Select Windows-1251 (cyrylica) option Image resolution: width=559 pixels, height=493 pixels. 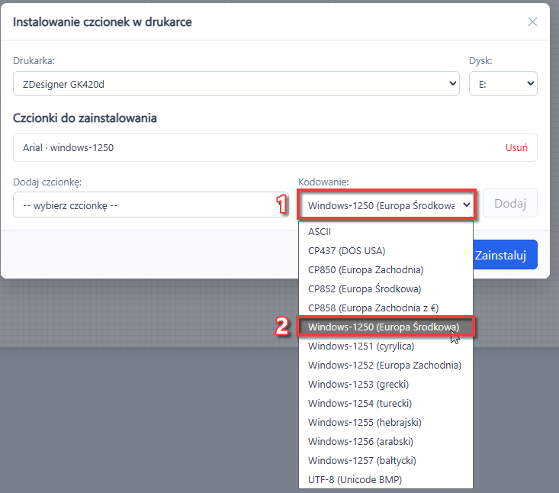pyautogui.click(x=386, y=346)
